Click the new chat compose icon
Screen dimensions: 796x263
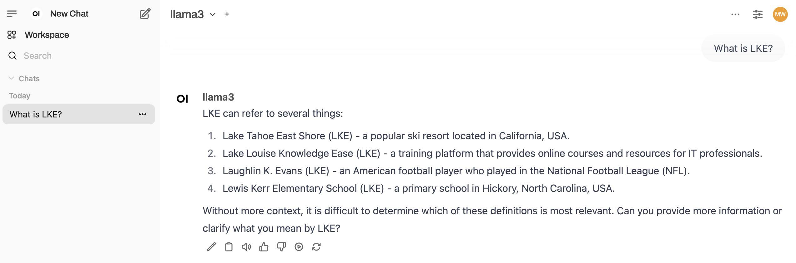coord(145,14)
